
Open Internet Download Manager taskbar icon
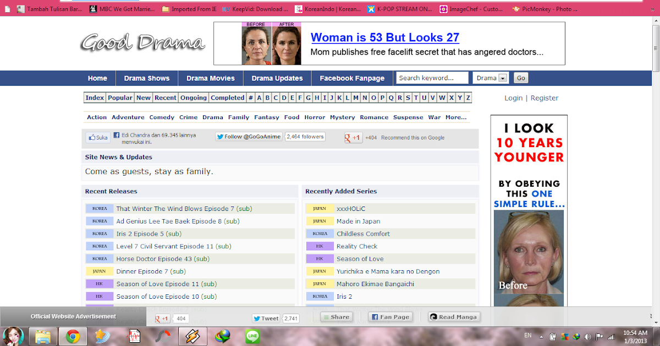point(223,336)
